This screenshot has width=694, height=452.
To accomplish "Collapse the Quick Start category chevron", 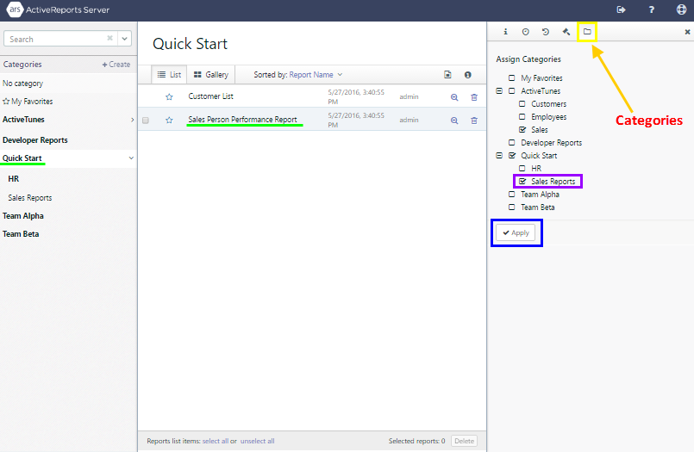I will 131,158.
